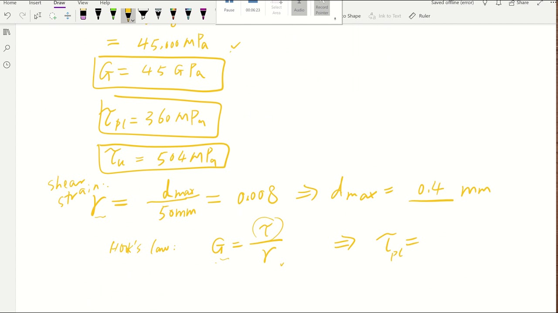558x313 pixels.
Task: Show recent notes clock icon
Action: pos(7,65)
